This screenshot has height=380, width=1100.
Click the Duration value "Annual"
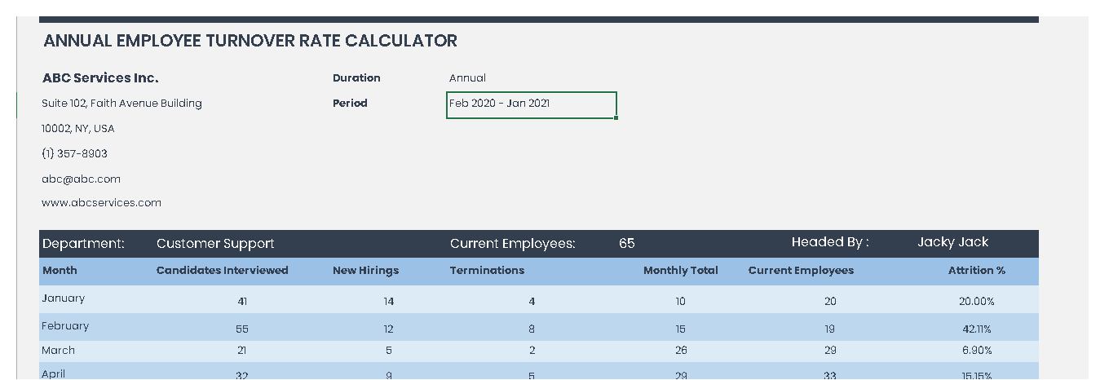point(467,78)
